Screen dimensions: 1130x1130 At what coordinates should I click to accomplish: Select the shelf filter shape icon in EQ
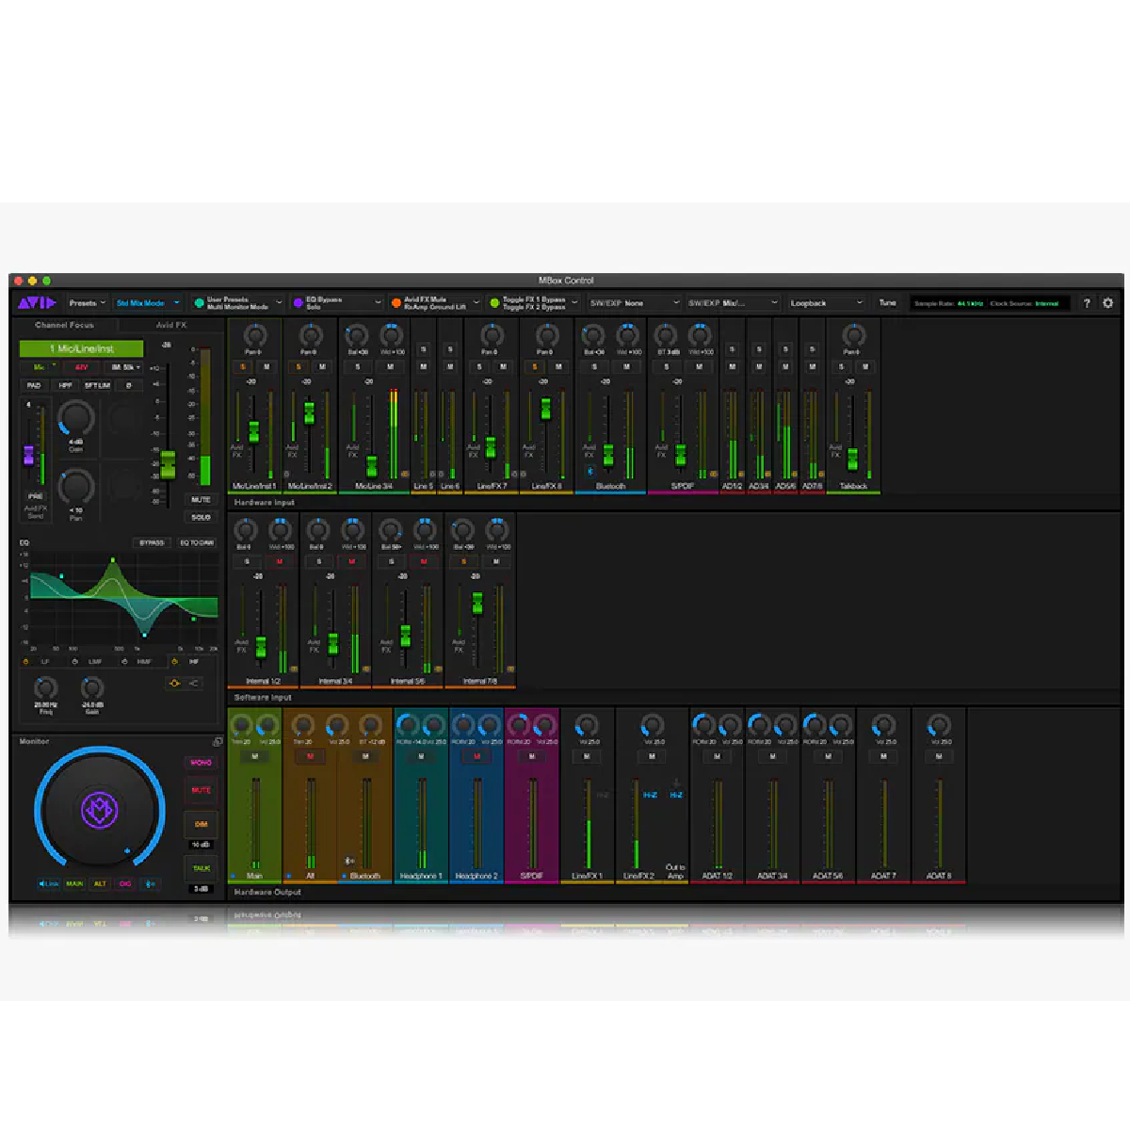(193, 683)
